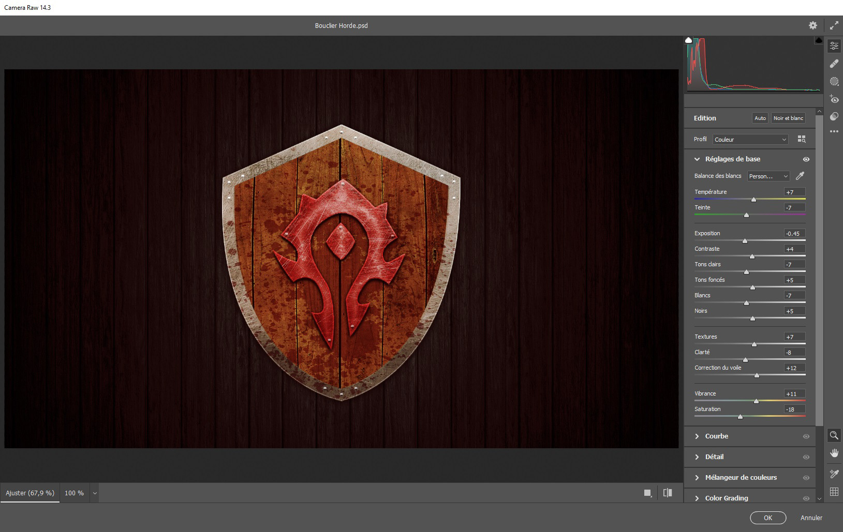Expand the Courbe section
Image resolution: width=843 pixels, height=532 pixels.
pyautogui.click(x=697, y=436)
